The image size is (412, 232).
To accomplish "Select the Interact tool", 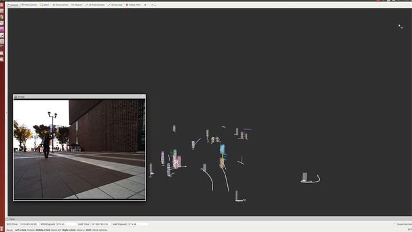I will point(13,5).
